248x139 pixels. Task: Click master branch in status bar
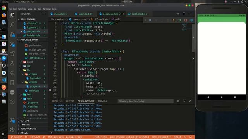16,137
